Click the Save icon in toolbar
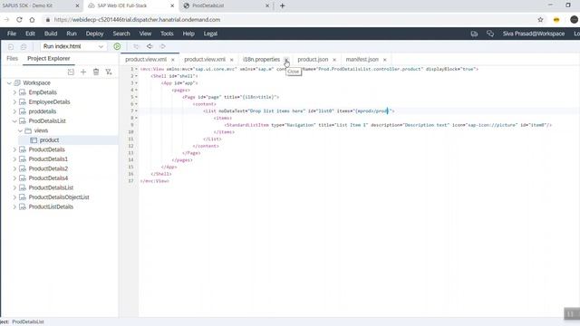This screenshot has width=580, height=326. pos(11,46)
